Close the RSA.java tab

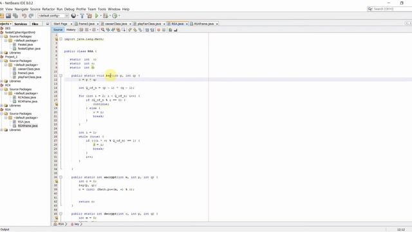click(x=187, y=24)
